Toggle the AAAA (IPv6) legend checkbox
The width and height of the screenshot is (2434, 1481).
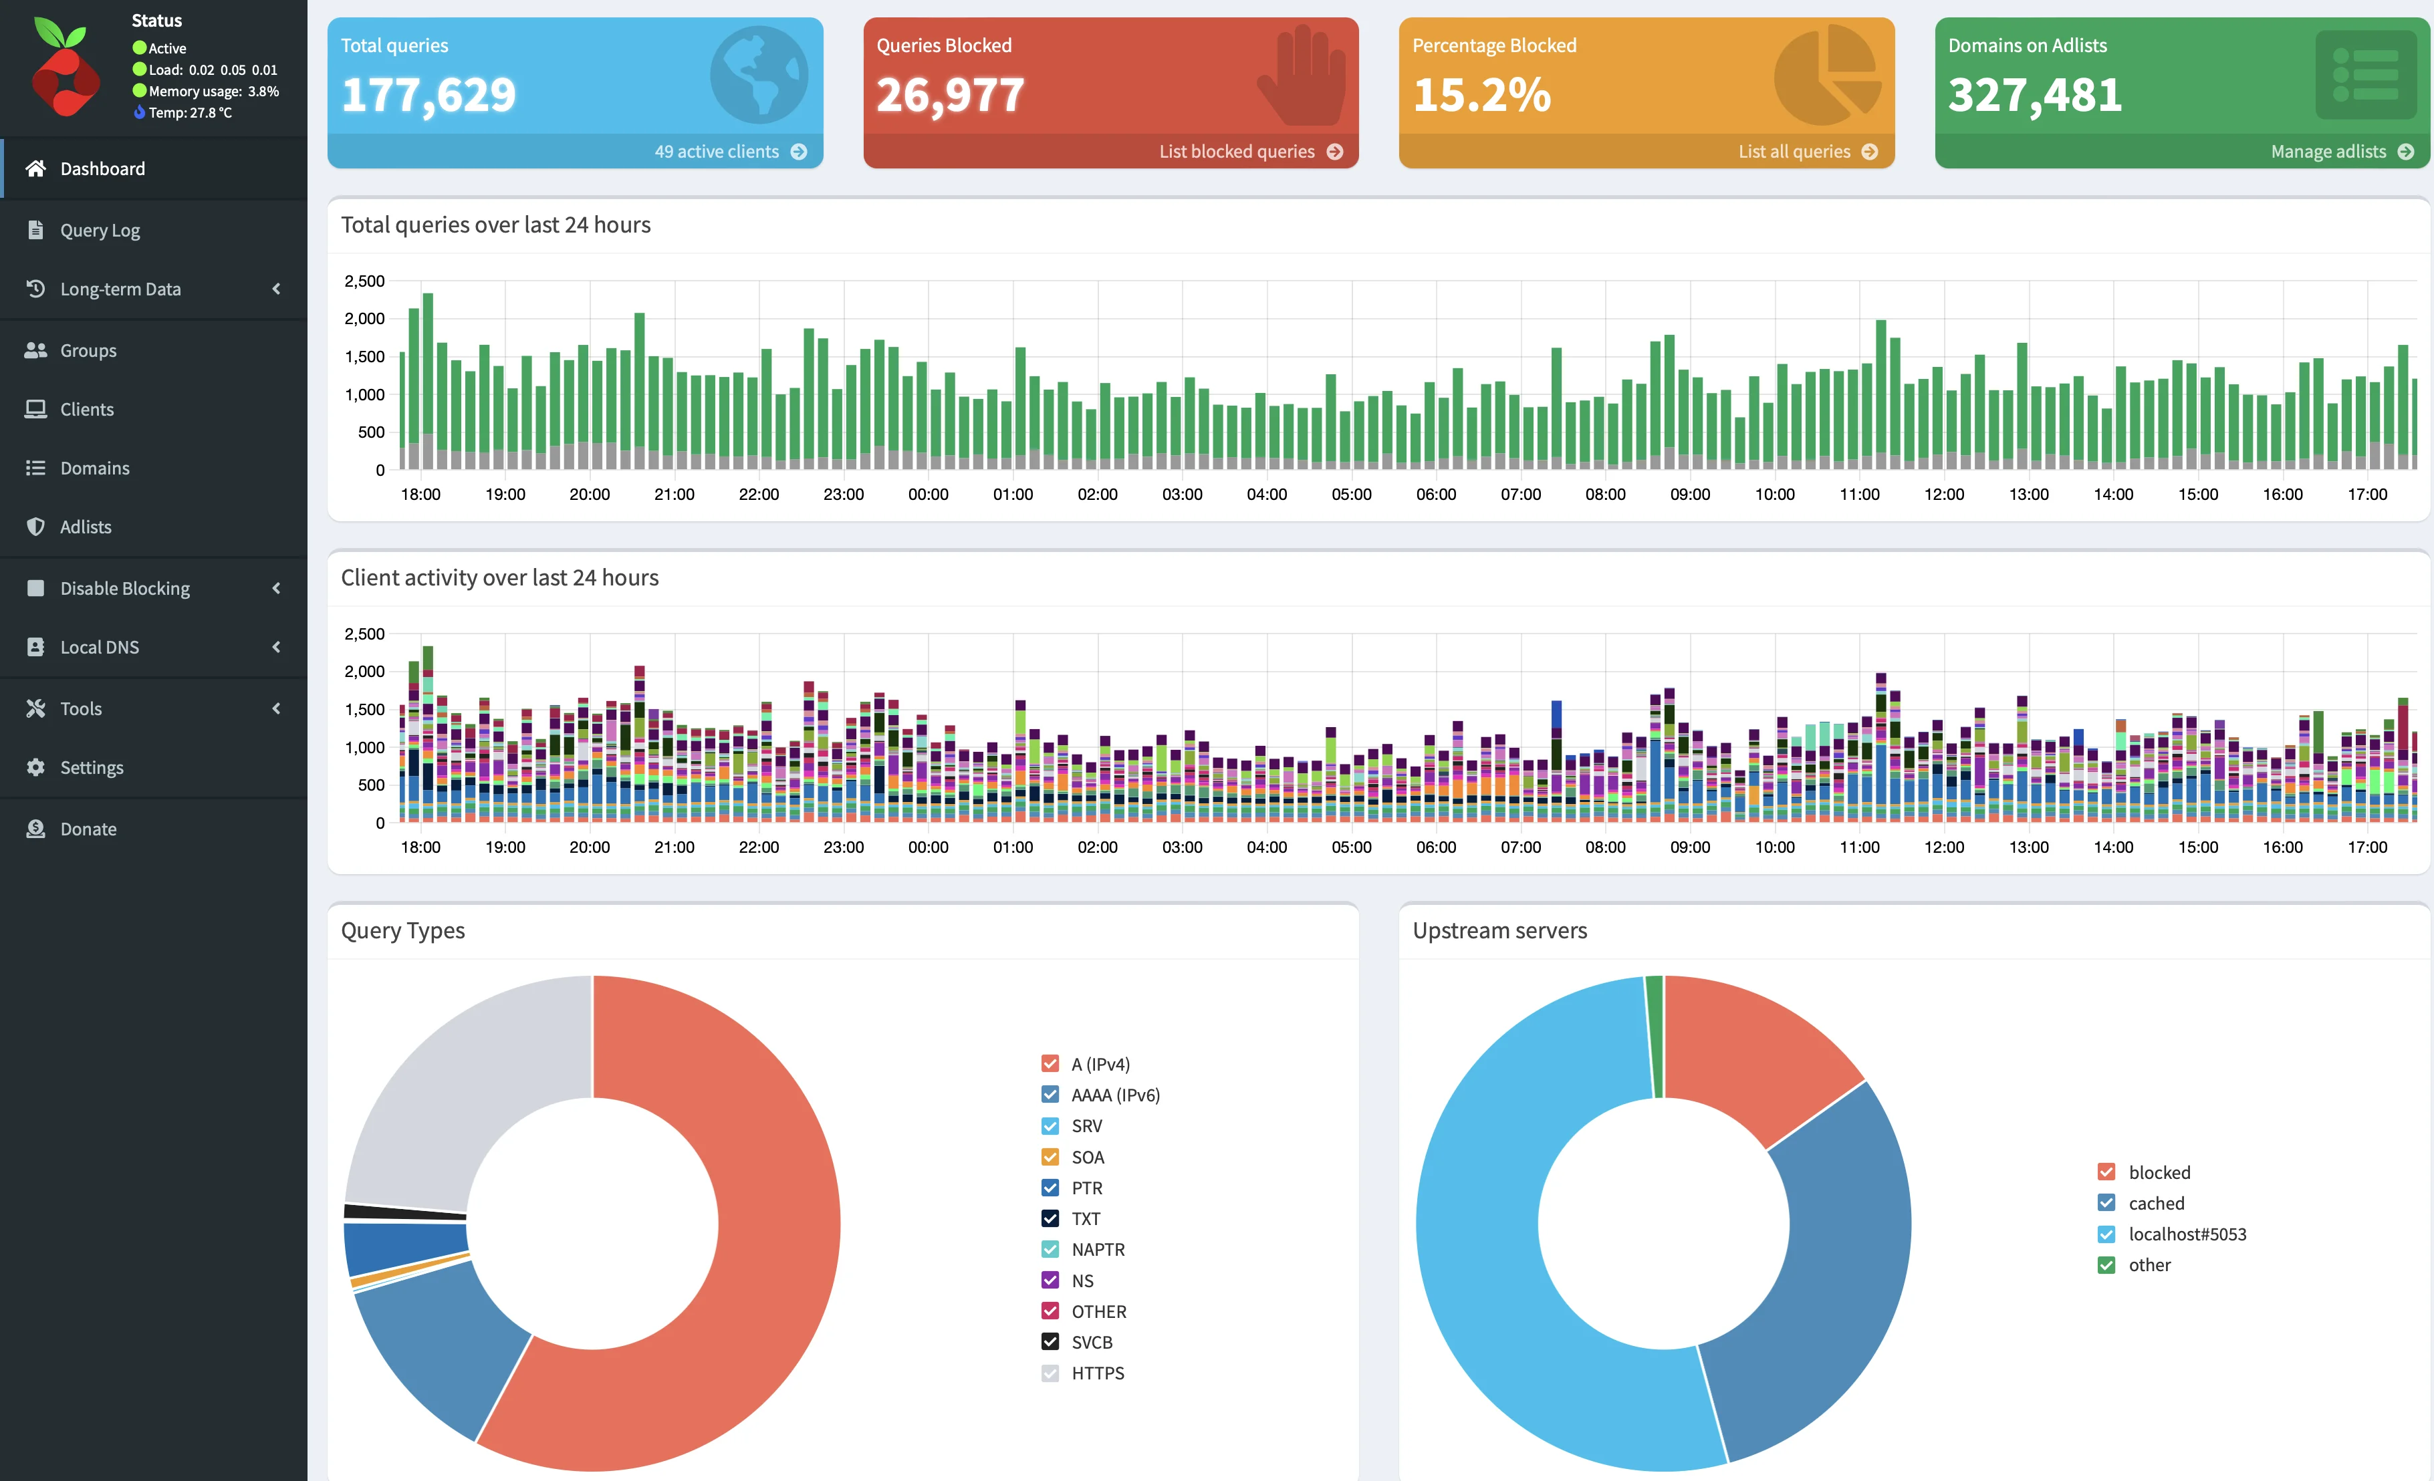click(x=1050, y=1094)
